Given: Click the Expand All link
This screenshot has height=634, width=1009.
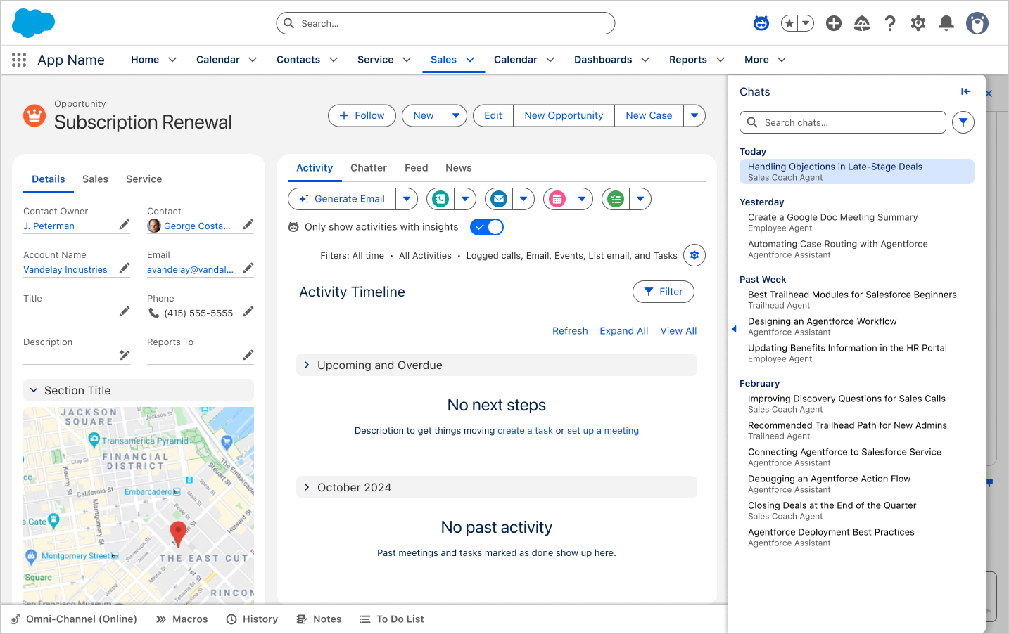Looking at the screenshot, I should [624, 331].
